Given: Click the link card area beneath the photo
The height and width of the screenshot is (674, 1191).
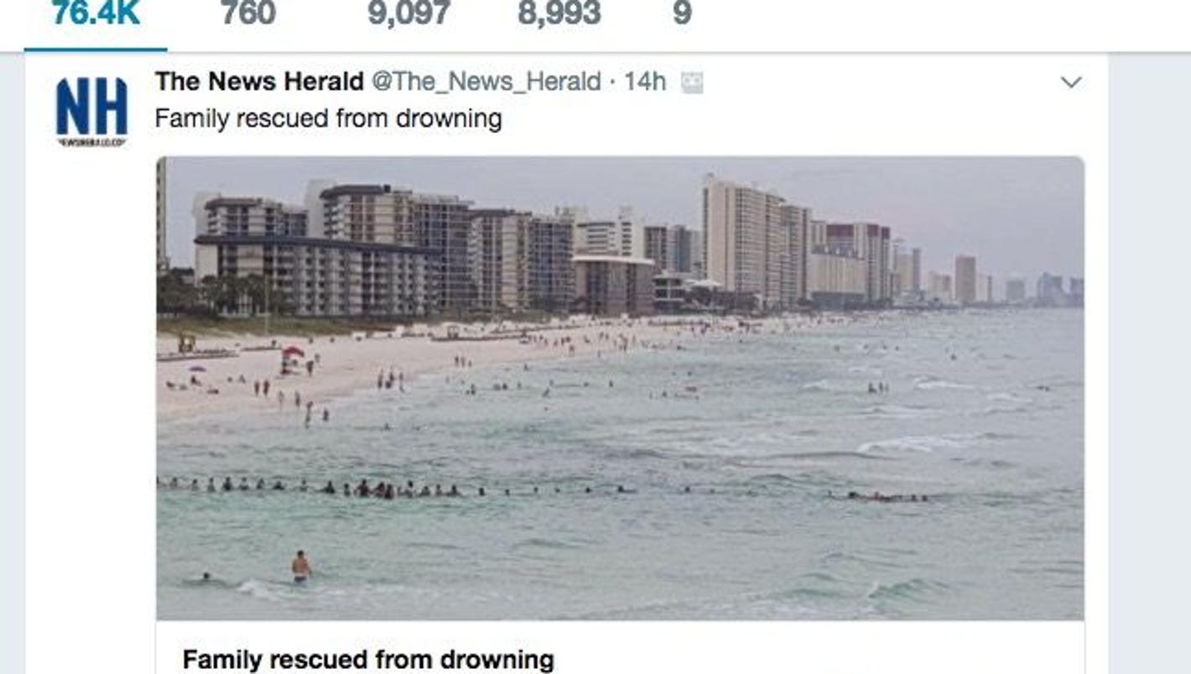Looking at the screenshot, I should click(x=620, y=648).
